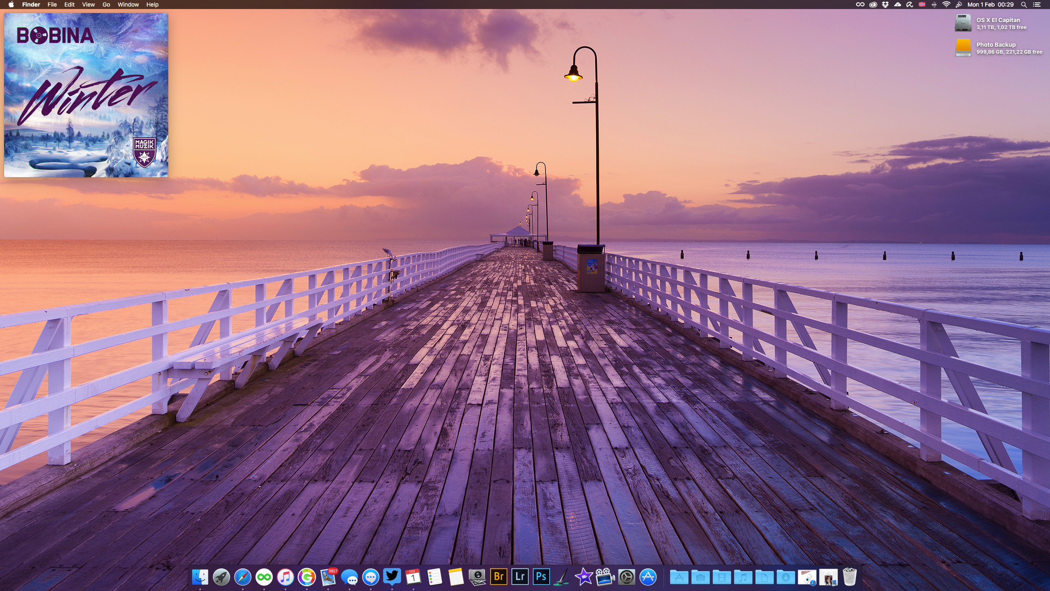Open Mail with the 3827 badge
The height and width of the screenshot is (591, 1050).
coord(328,577)
